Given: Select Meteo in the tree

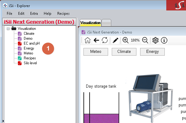Looking at the screenshot, I should [x=28, y=53].
